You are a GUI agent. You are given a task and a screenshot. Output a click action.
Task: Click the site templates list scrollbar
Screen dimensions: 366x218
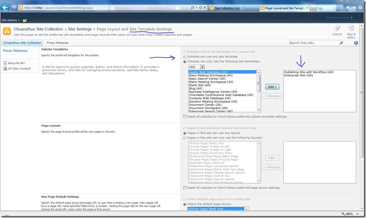tap(259, 91)
